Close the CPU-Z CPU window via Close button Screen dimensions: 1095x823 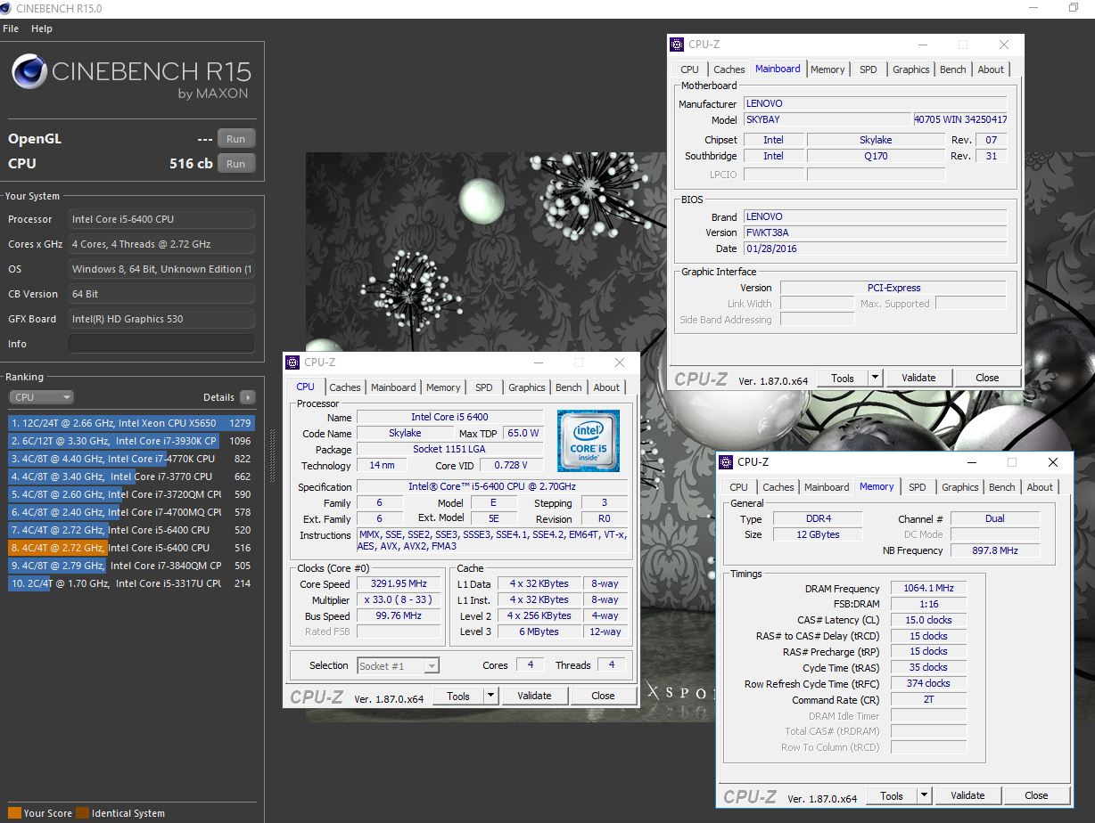pos(603,697)
